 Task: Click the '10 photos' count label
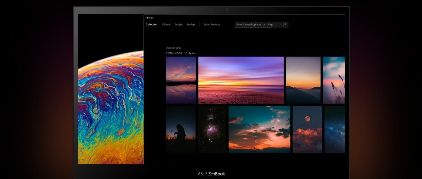(x=190, y=53)
